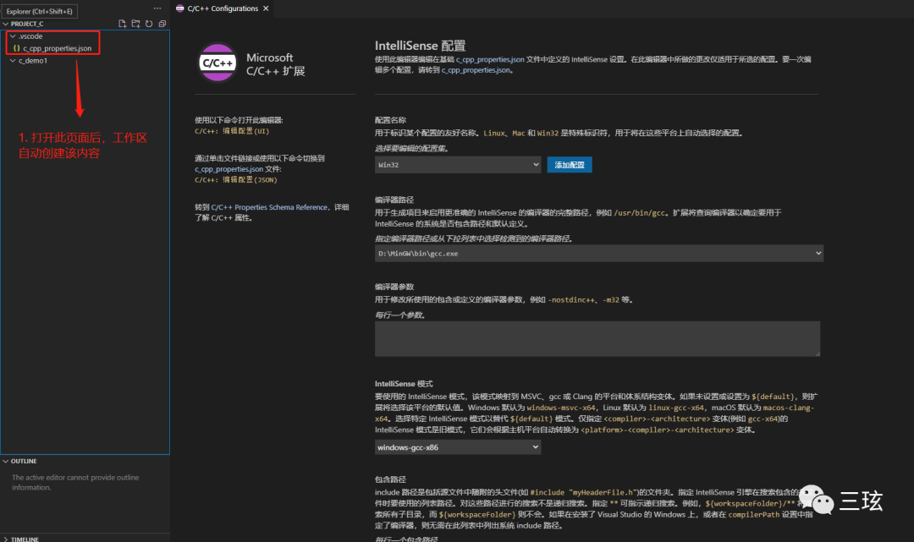Click the New File icon in Explorer
The image size is (914, 542).
[123, 24]
